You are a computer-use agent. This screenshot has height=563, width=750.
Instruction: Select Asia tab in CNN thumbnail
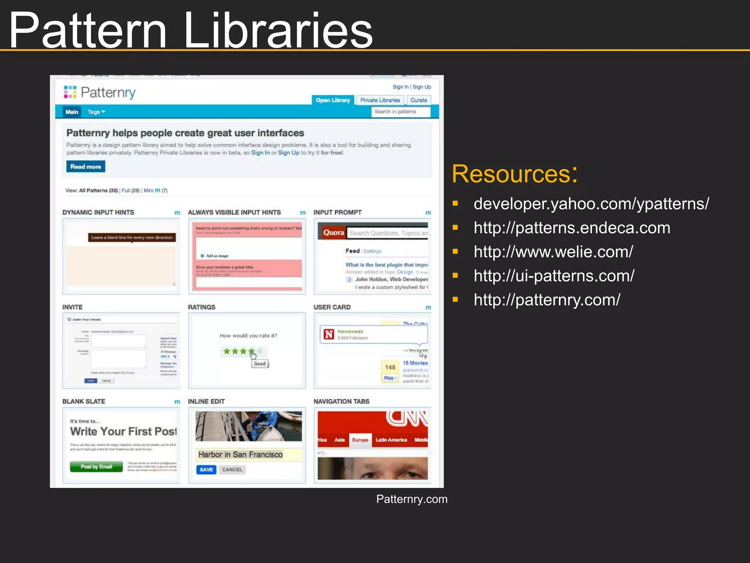(x=339, y=440)
